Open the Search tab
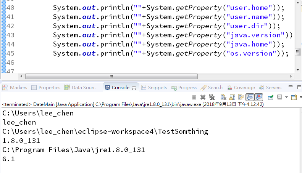Viewport: 302px width, 173px height. pyautogui.click(x=212, y=88)
